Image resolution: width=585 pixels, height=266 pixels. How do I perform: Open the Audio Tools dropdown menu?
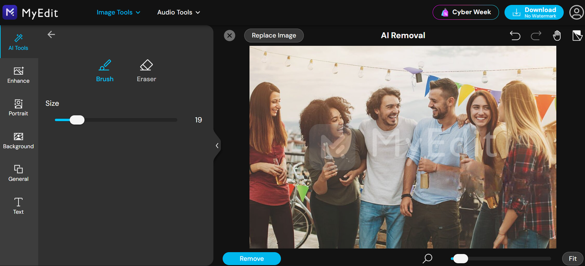click(179, 12)
